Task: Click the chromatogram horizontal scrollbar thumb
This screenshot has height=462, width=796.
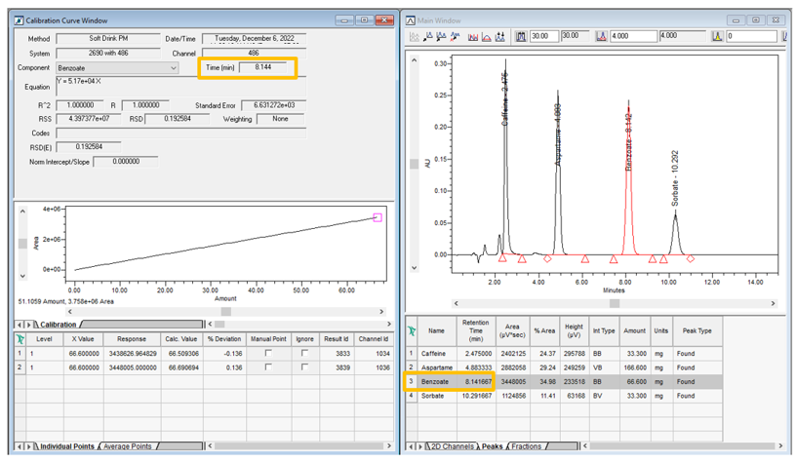Action: [x=615, y=303]
